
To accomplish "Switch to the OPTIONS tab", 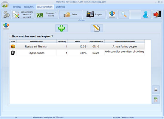I will [17, 7].
